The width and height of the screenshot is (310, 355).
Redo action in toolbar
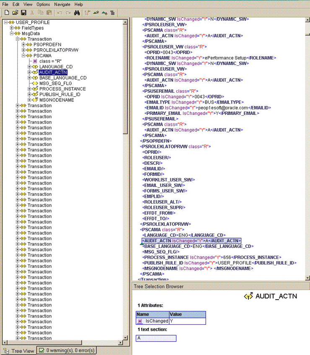[68, 13]
